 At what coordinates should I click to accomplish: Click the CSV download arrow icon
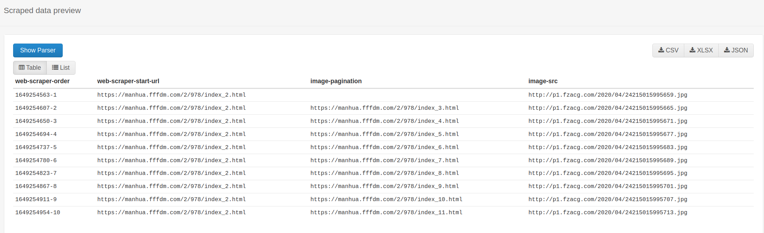pos(661,50)
